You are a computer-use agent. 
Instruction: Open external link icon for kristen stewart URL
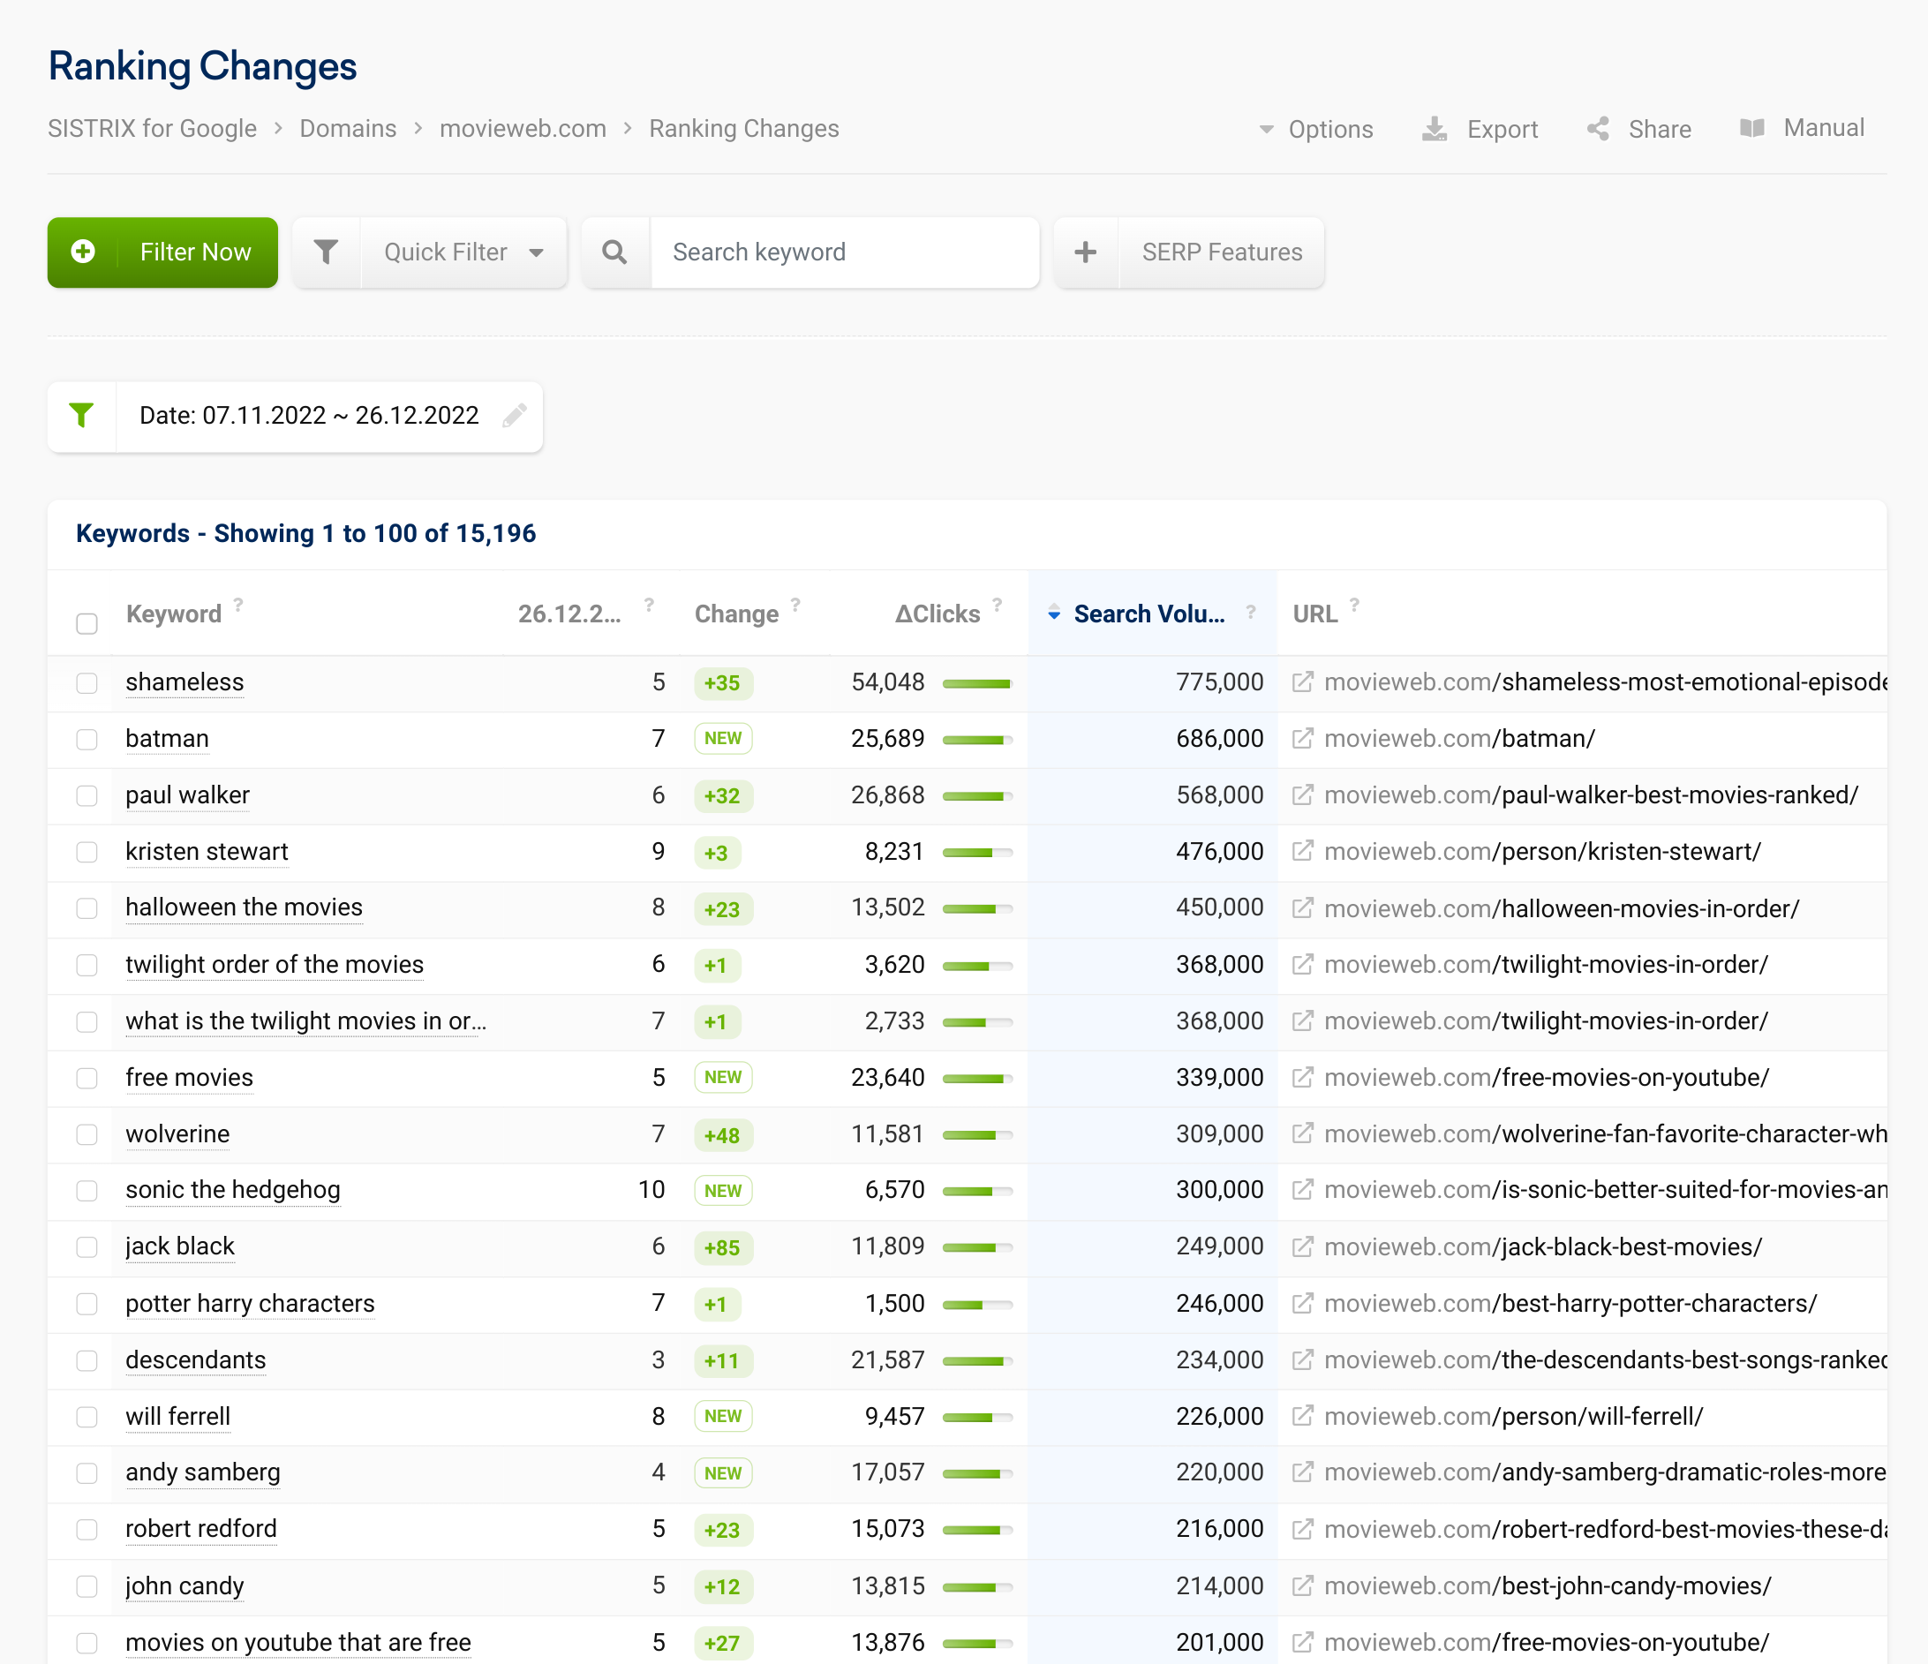coord(1303,851)
